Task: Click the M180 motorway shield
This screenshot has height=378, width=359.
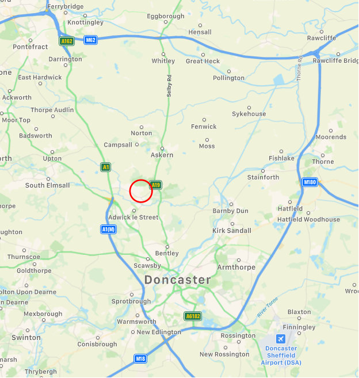Action: (x=310, y=182)
